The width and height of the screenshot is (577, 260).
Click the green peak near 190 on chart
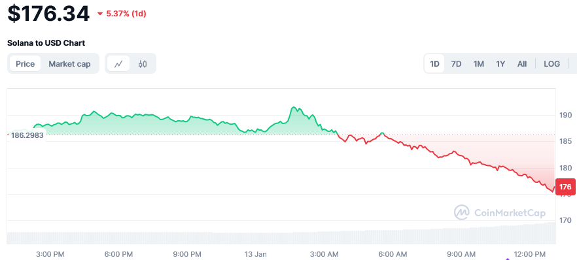click(294, 107)
